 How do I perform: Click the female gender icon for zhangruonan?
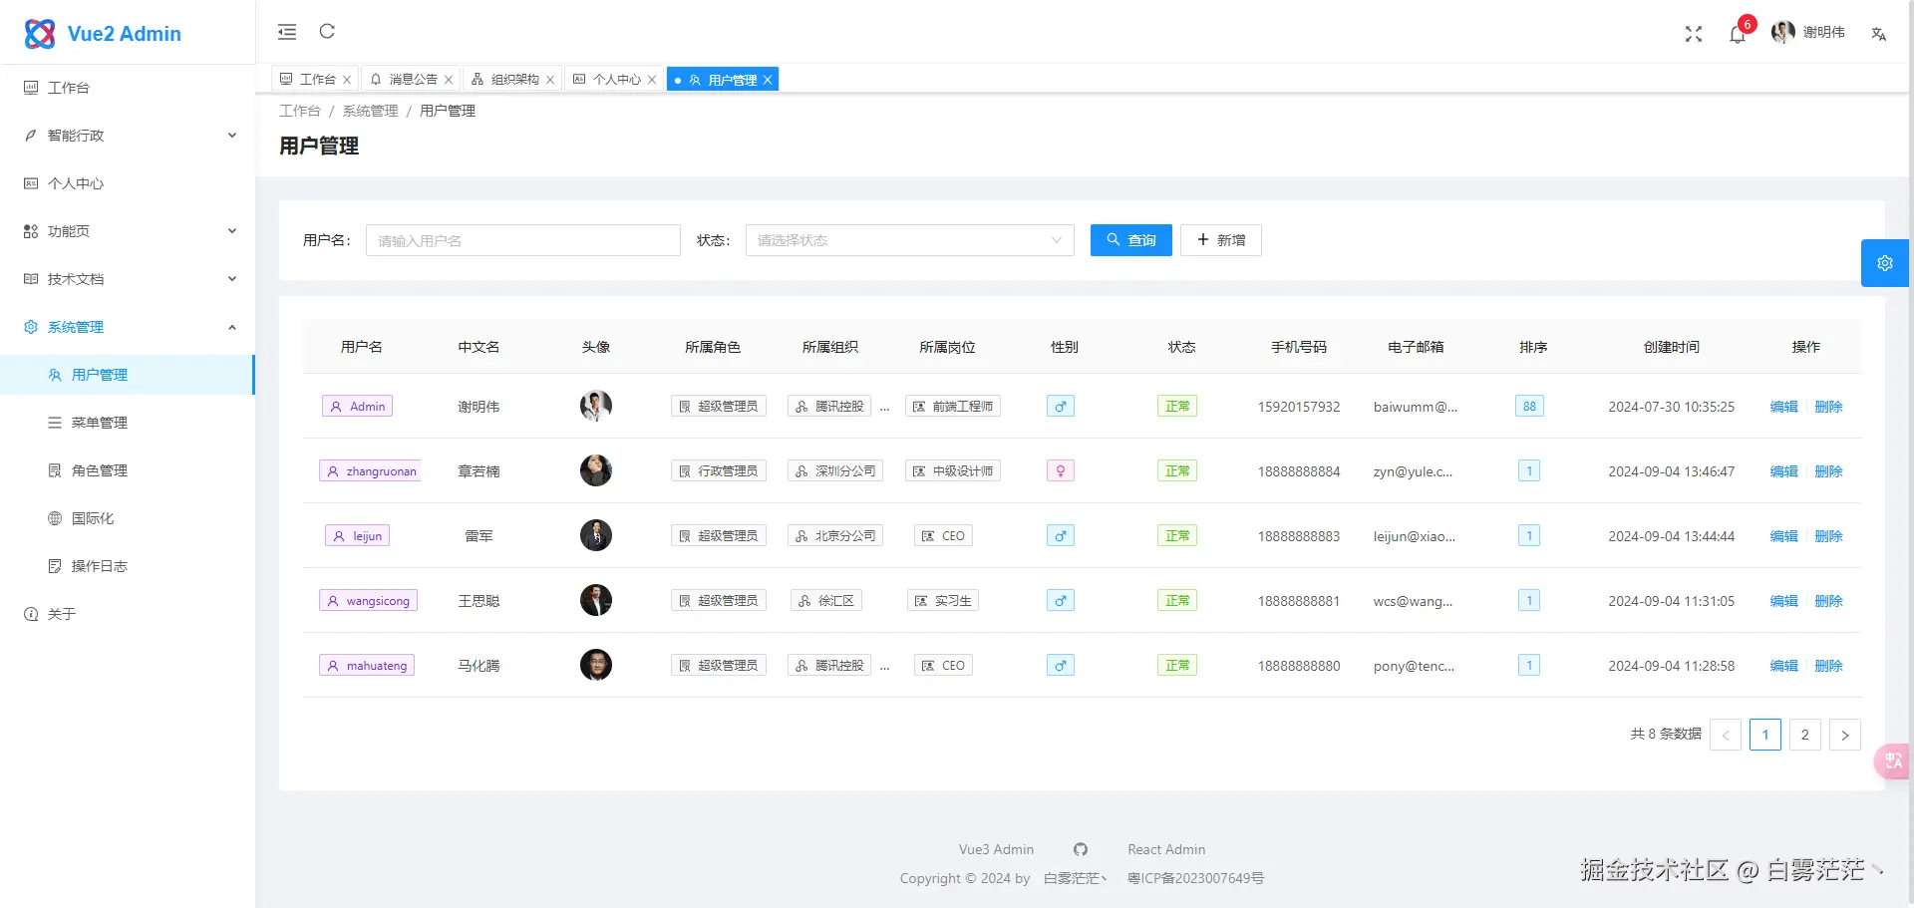click(x=1061, y=471)
